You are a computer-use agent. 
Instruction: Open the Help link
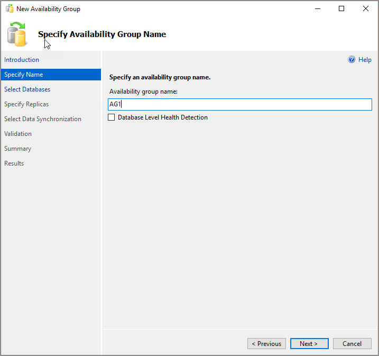365,59
